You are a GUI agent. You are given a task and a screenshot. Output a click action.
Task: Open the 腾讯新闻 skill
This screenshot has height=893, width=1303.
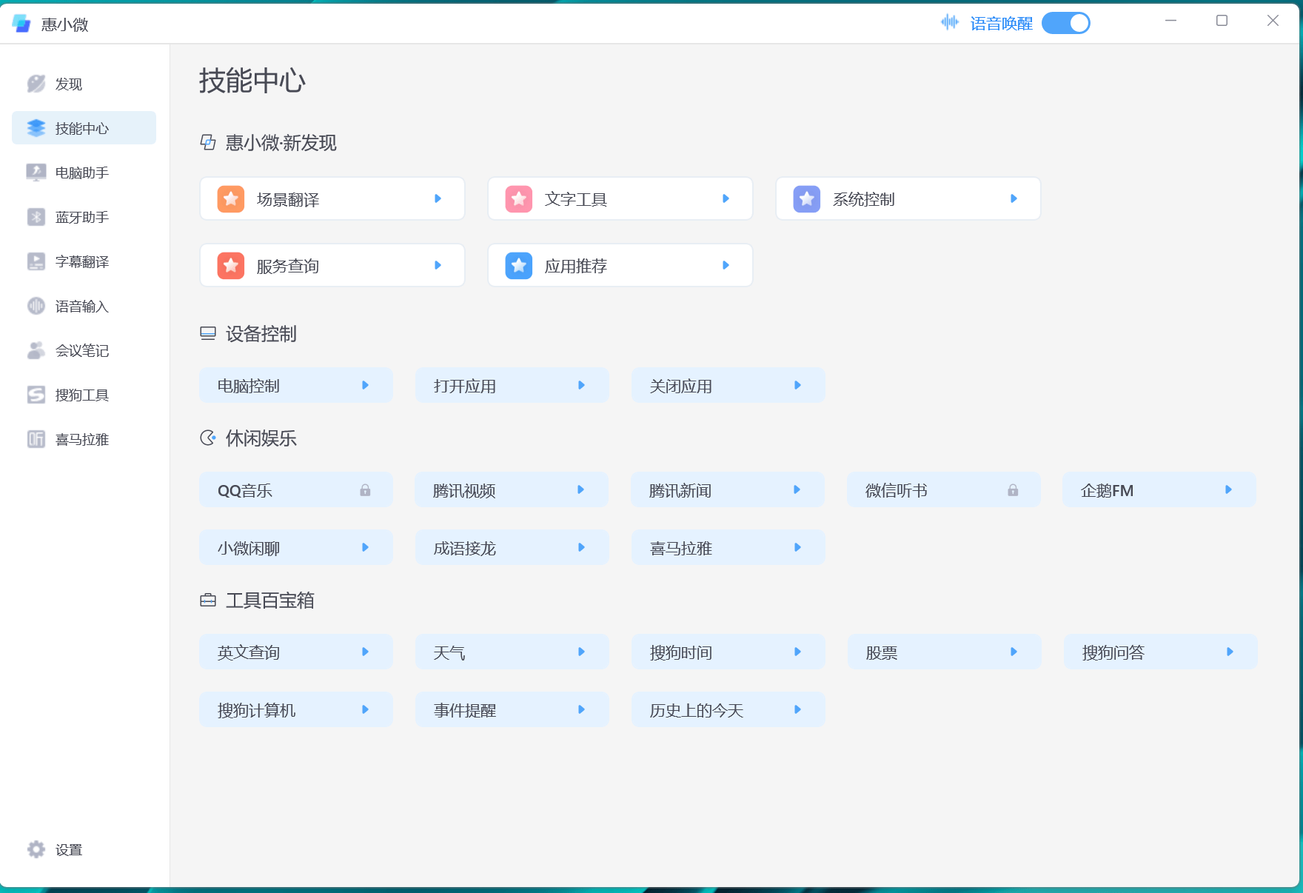[x=727, y=489]
